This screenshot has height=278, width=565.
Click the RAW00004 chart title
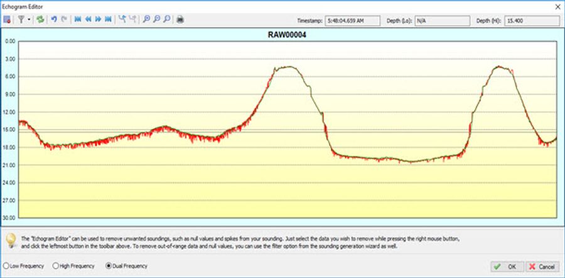[x=287, y=35]
